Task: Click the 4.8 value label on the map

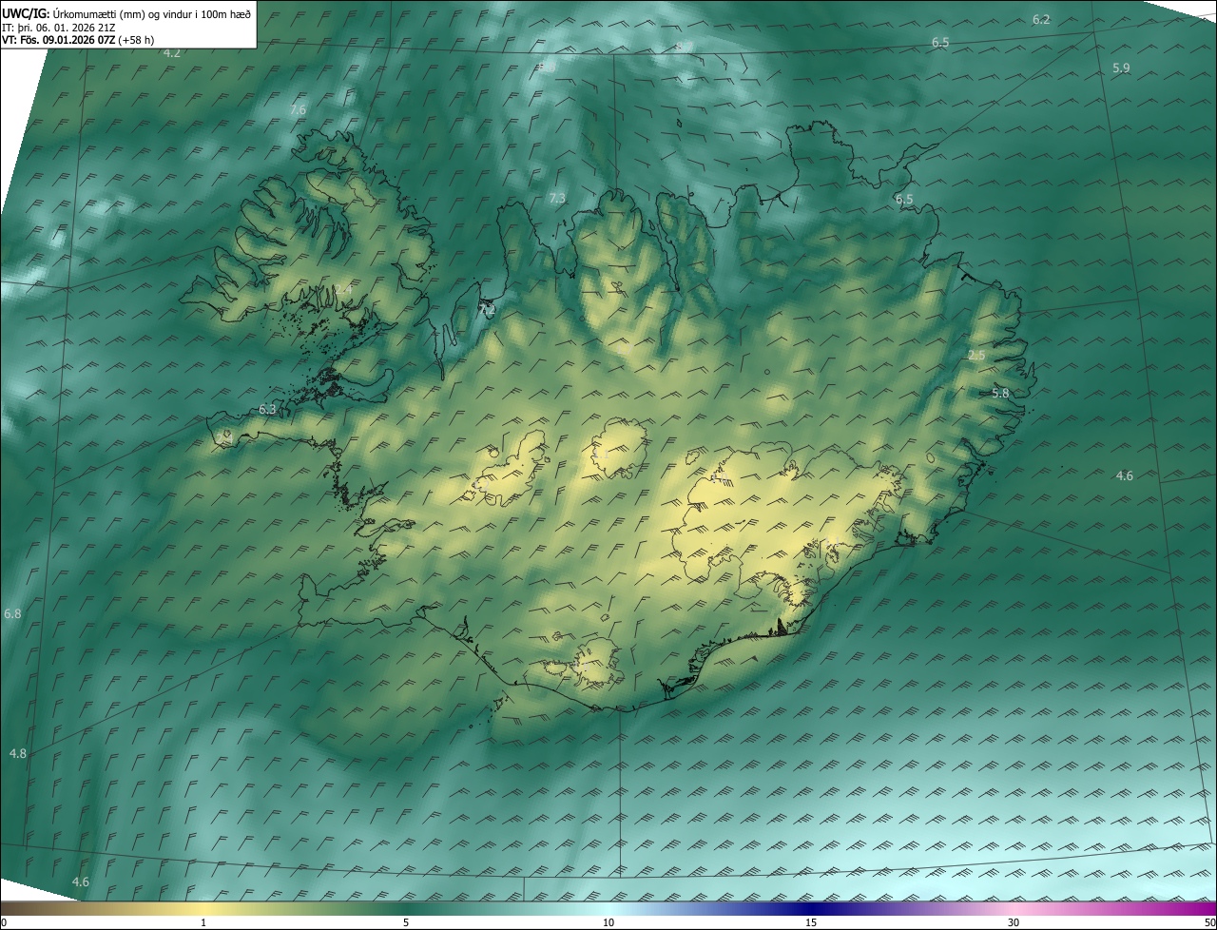Action: pyautogui.click(x=18, y=754)
